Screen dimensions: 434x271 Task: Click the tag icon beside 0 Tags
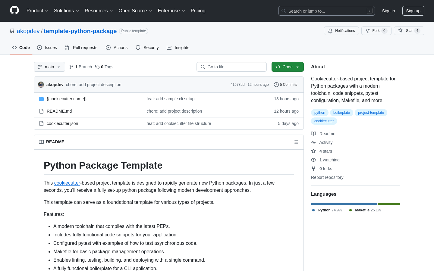97,67
